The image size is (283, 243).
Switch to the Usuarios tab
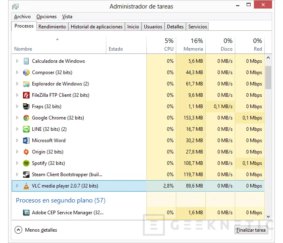[153, 27]
